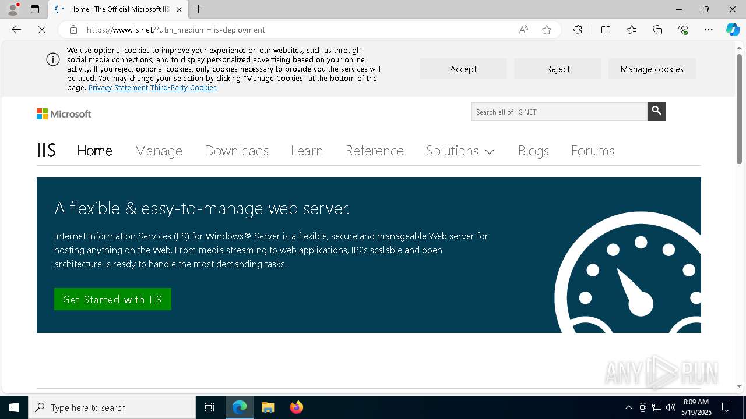Go back to previous page
The height and width of the screenshot is (419, 746).
pyautogui.click(x=16, y=30)
